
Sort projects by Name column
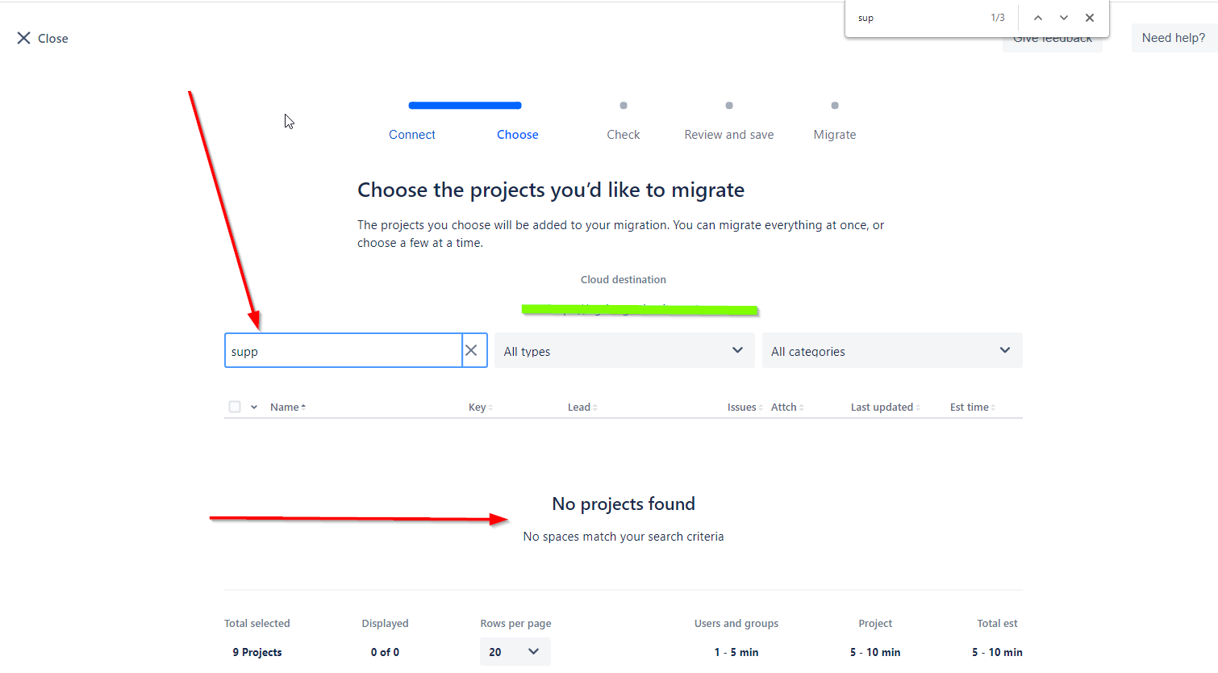288,407
